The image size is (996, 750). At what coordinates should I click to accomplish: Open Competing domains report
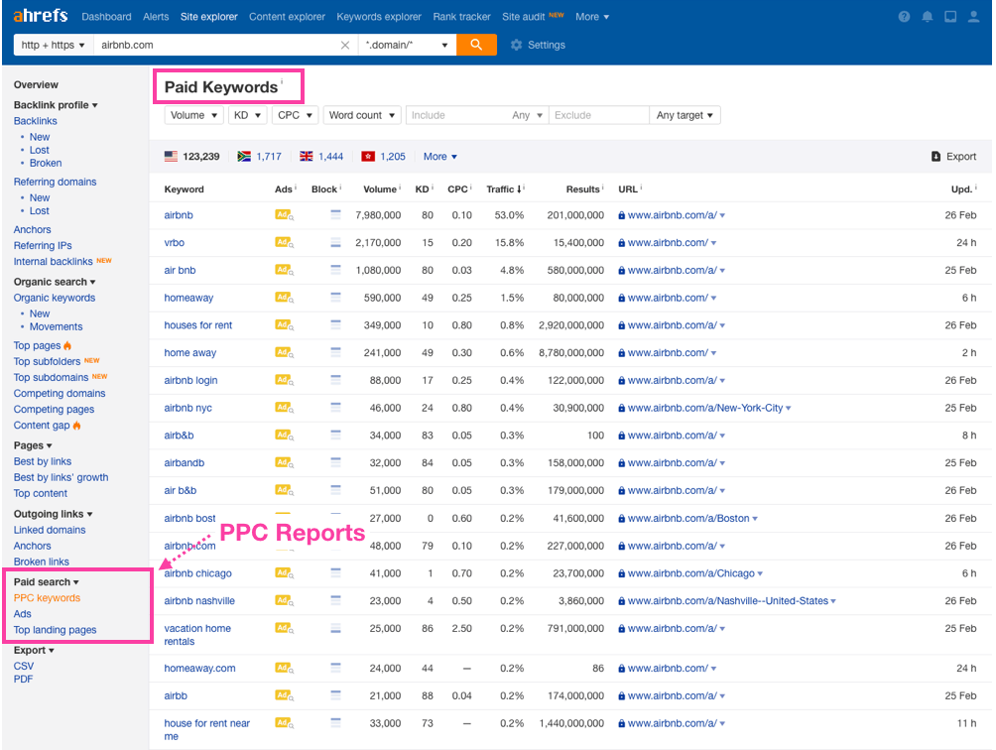pyautogui.click(x=60, y=393)
